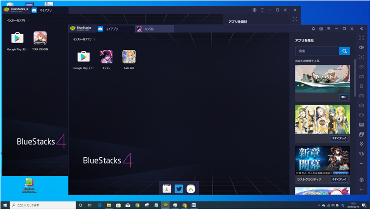Open hamburger menu in front BlueStacks window

coord(329,29)
